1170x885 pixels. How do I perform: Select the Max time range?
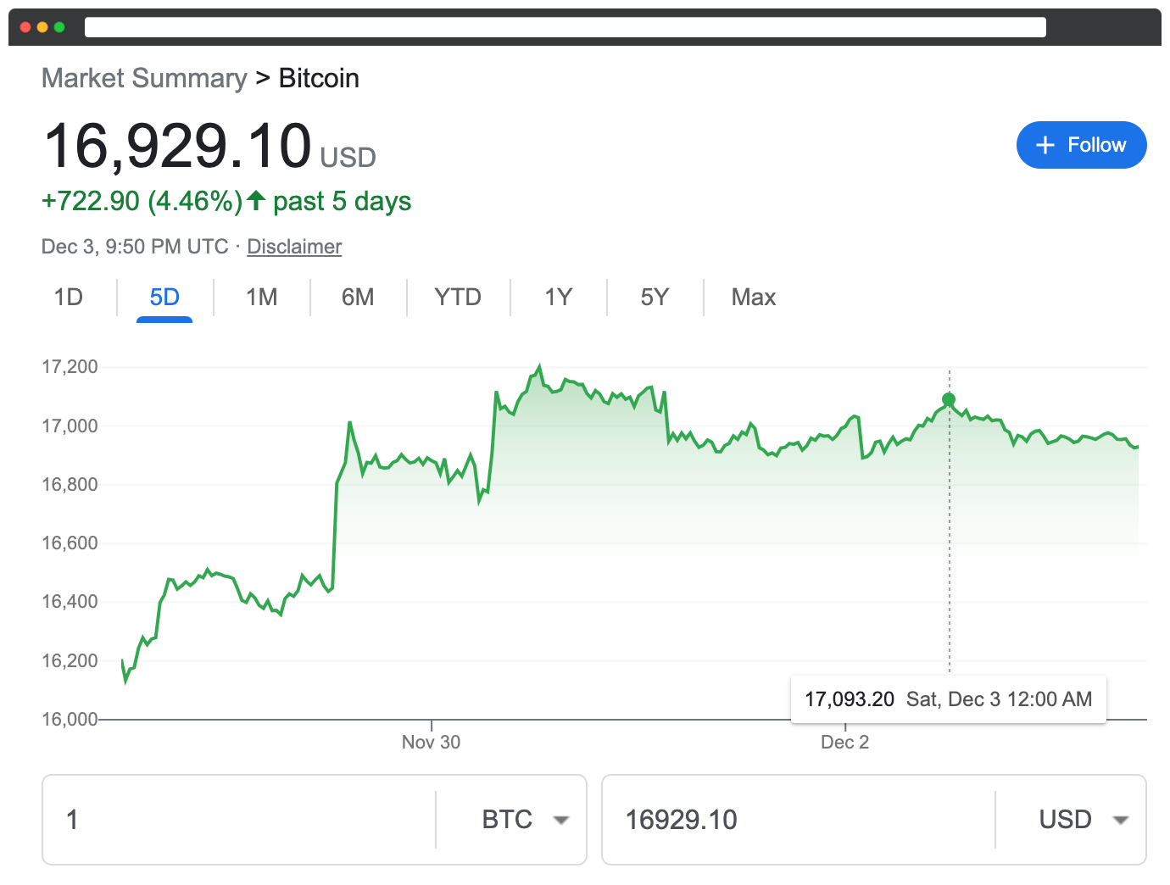tap(753, 298)
